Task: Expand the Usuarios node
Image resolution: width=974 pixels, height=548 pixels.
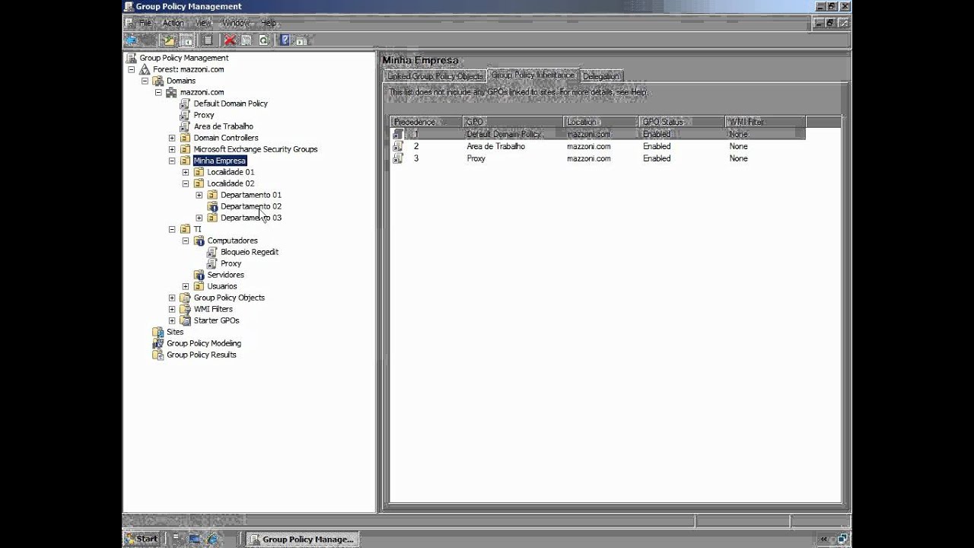Action: [x=186, y=286]
